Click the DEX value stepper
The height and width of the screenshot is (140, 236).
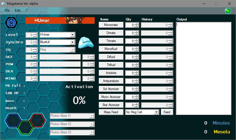point(31,71)
